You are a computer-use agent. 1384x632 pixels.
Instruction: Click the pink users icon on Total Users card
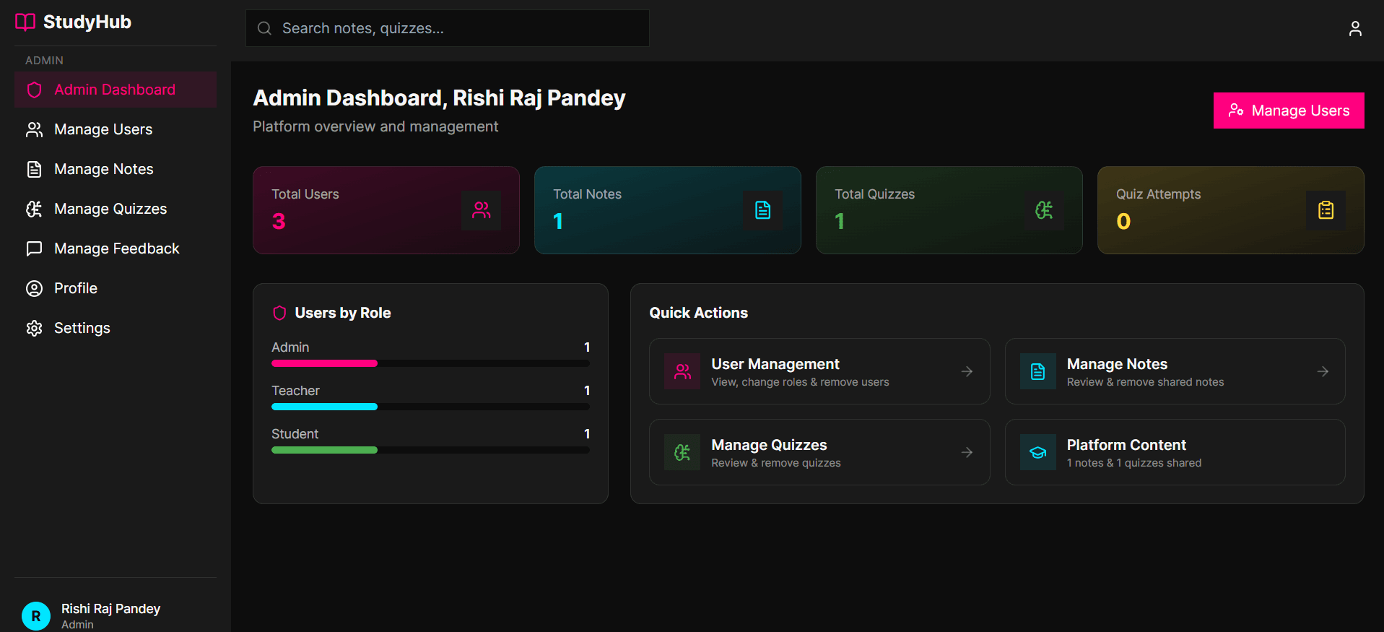click(x=482, y=210)
